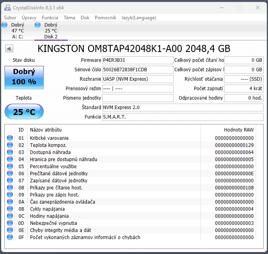Click status orb of Čas zaneprázdnenia ovládača row

click(x=10, y=202)
